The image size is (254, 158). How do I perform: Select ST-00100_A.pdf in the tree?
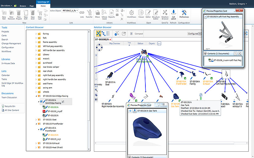(55, 111)
